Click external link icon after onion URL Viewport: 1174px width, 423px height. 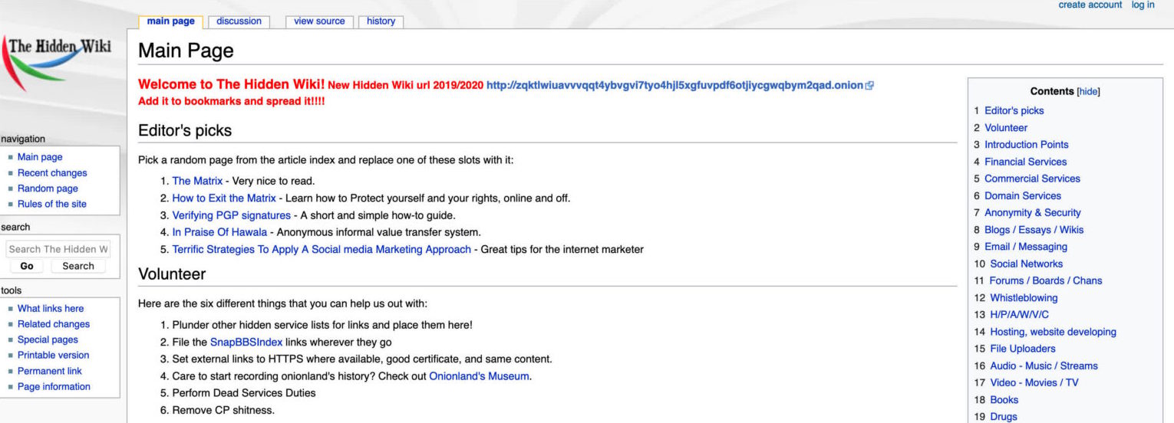pos(869,86)
